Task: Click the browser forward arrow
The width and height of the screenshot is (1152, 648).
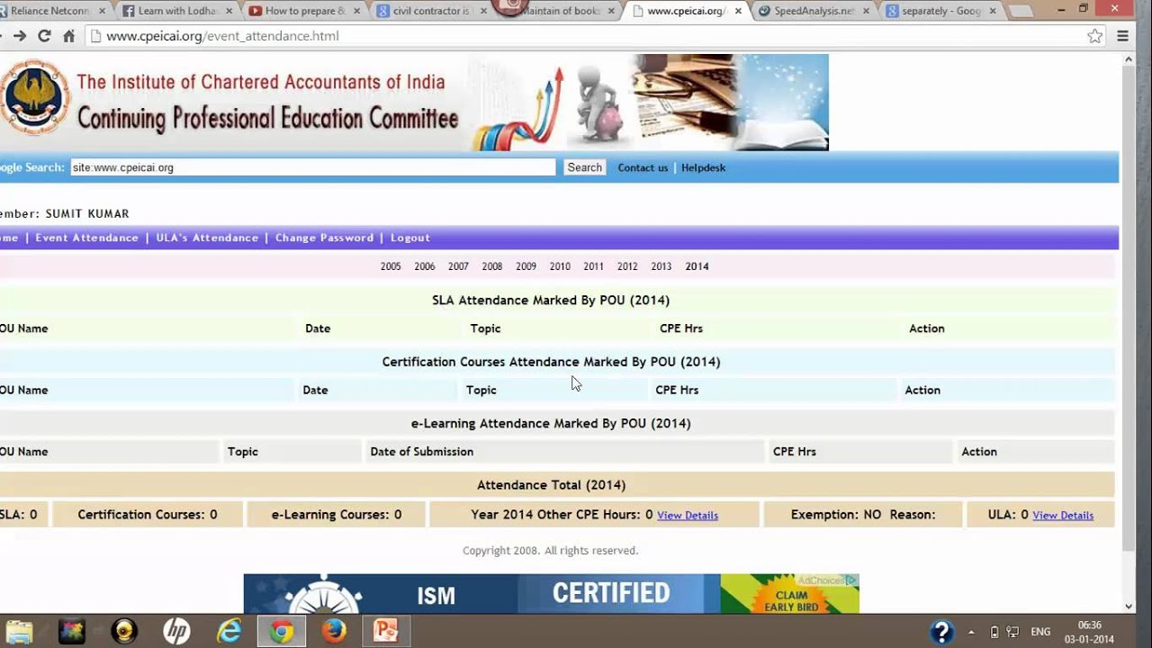Action: [20, 36]
